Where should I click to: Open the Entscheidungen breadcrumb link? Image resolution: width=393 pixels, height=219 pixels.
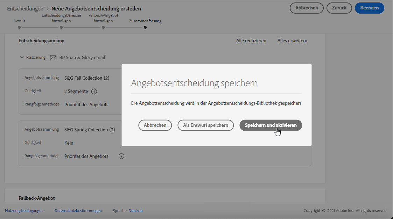25,8
